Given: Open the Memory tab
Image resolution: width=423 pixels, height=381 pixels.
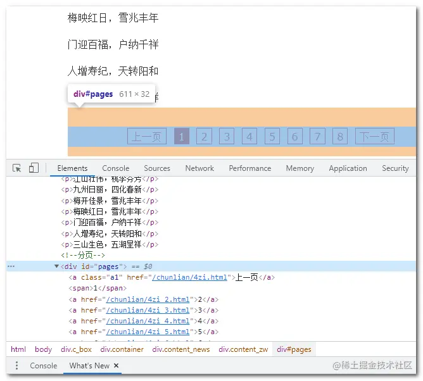Looking at the screenshot, I should 300,168.
